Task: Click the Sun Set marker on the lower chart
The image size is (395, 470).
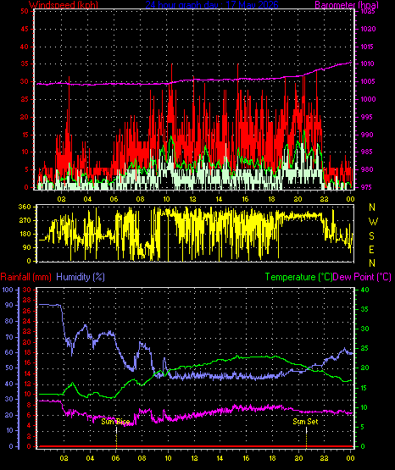Action: (x=305, y=422)
